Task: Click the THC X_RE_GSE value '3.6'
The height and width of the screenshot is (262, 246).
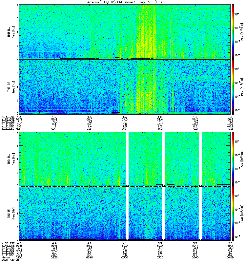Action: [230, 243]
